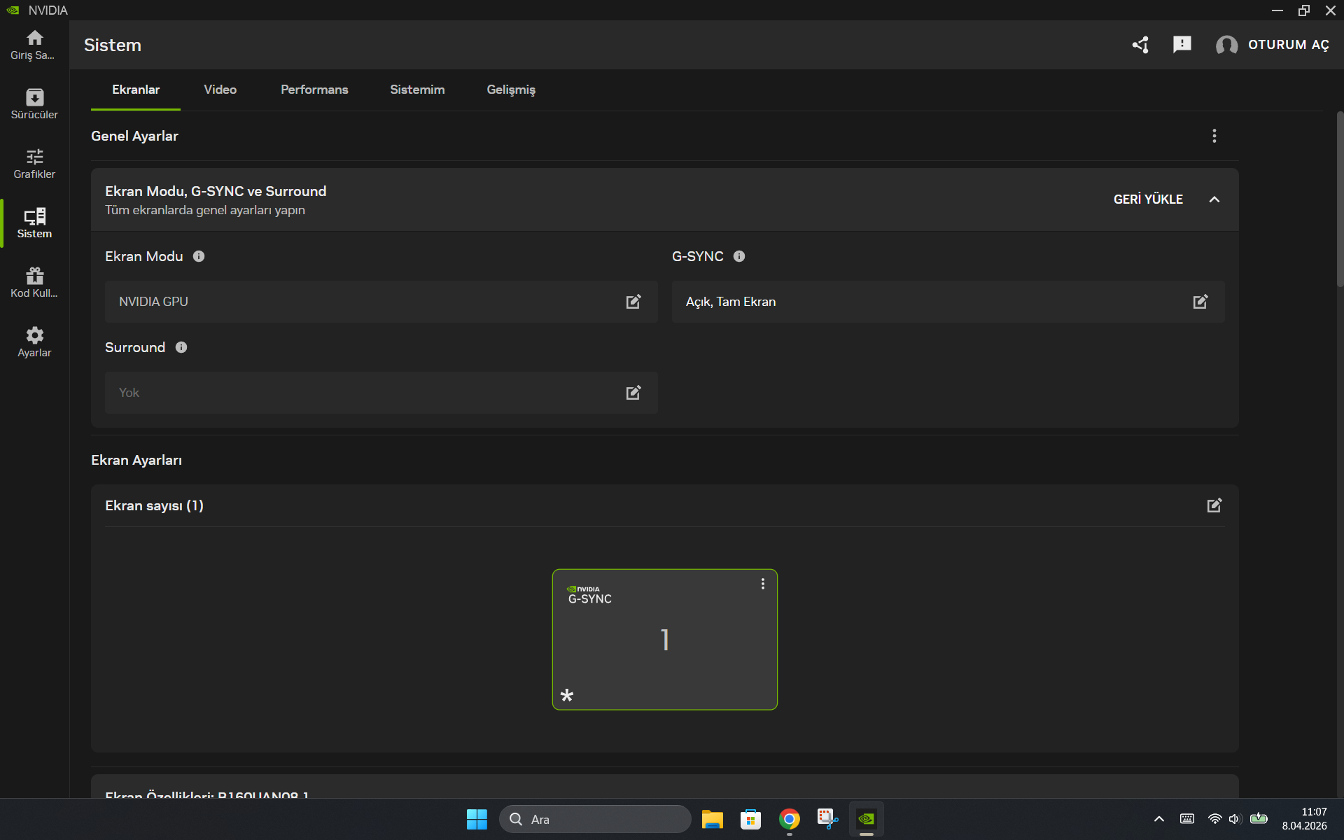Image resolution: width=1344 pixels, height=840 pixels.
Task: Open the battery status tray icon
Action: coord(1259,818)
